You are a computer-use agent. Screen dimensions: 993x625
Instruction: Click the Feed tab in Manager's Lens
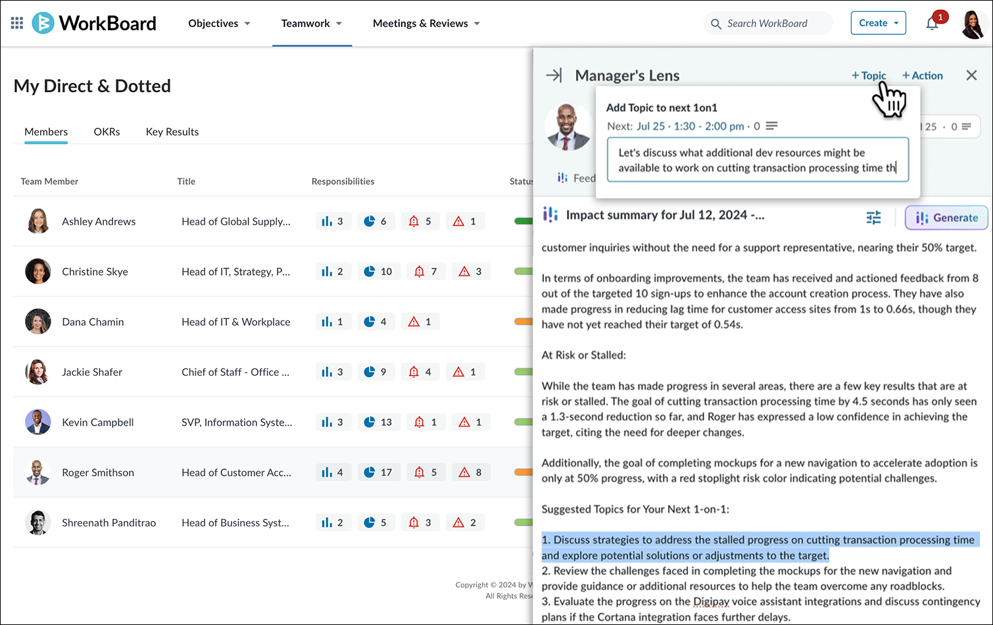pos(577,178)
